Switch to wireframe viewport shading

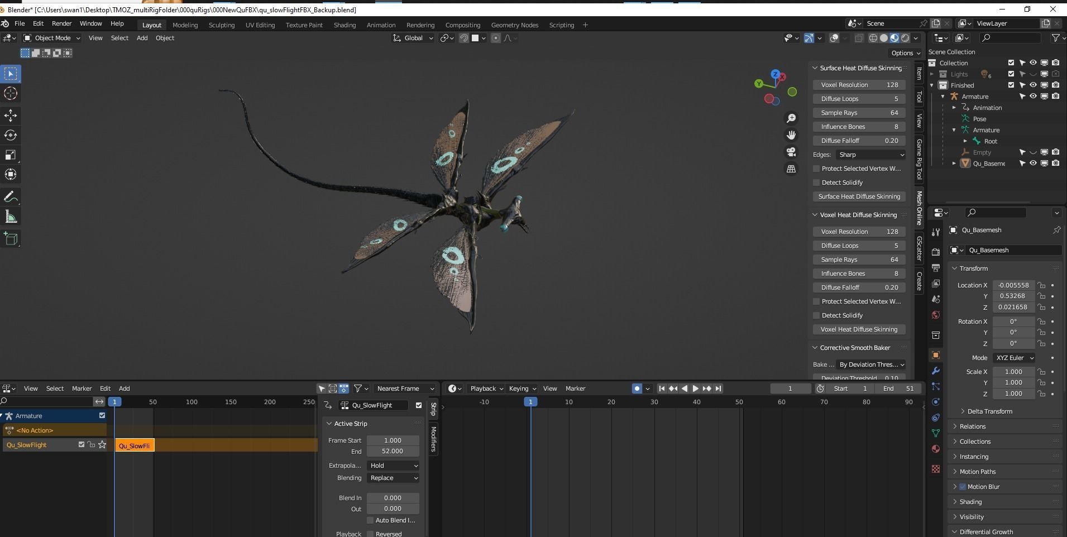873,38
